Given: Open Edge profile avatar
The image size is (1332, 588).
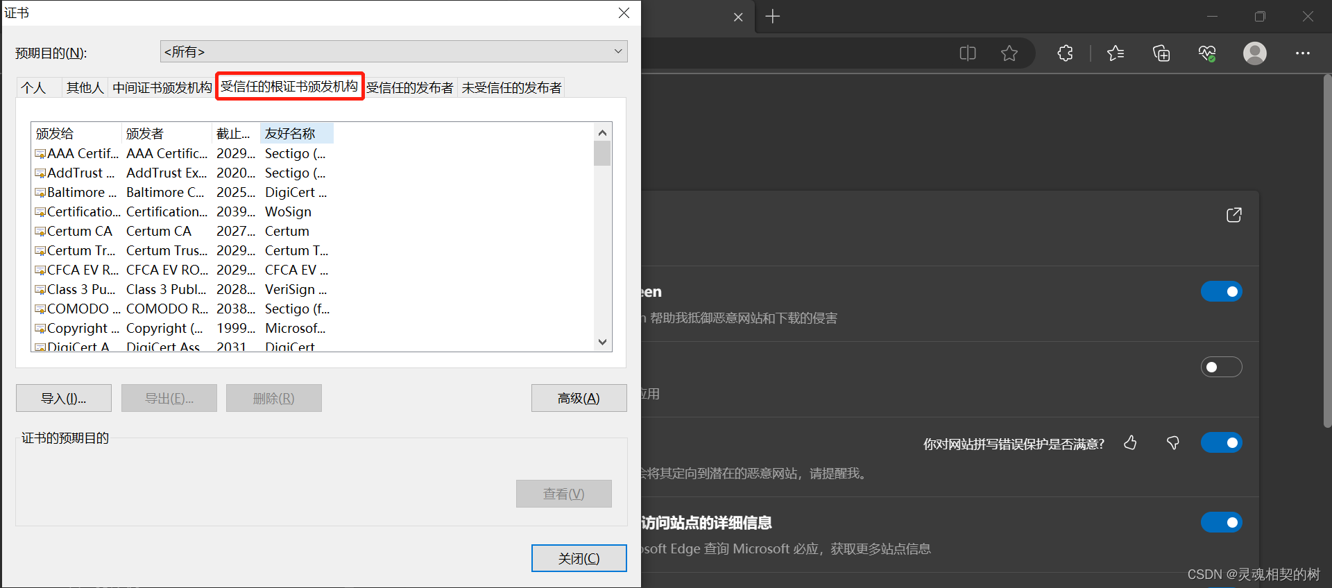Looking at the screenshot, I should coord(1255,53).
